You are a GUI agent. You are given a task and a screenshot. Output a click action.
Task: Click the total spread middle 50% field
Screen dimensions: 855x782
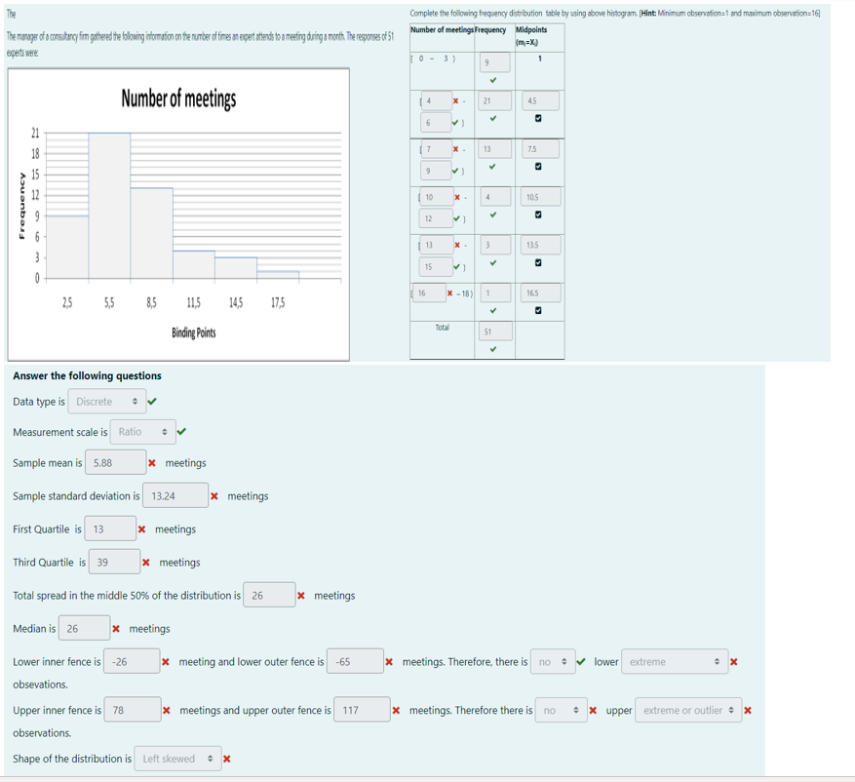tap(269, 595)
